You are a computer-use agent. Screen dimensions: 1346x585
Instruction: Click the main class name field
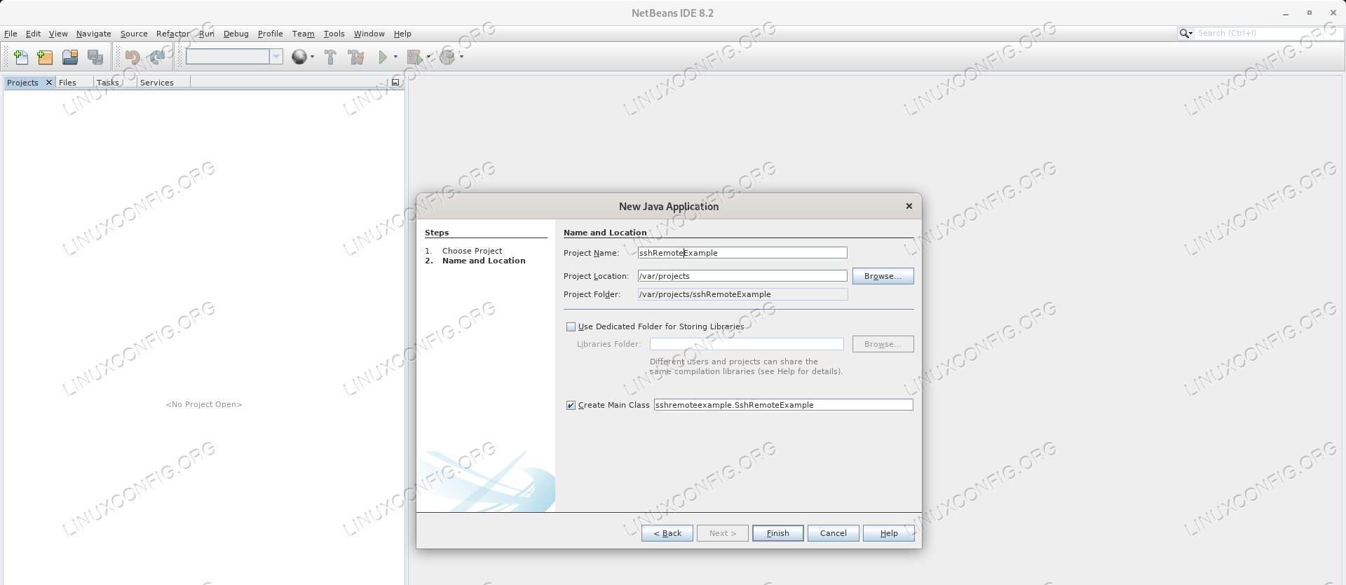(x=783, y=405)
